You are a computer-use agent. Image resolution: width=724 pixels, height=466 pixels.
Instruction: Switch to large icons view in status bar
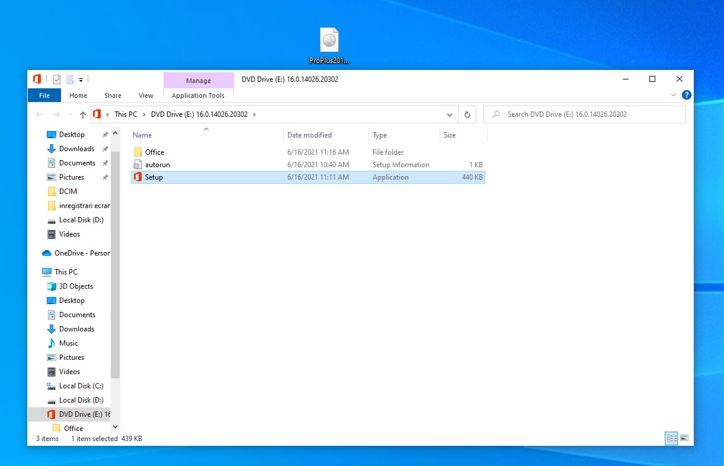tap(684, 439)
